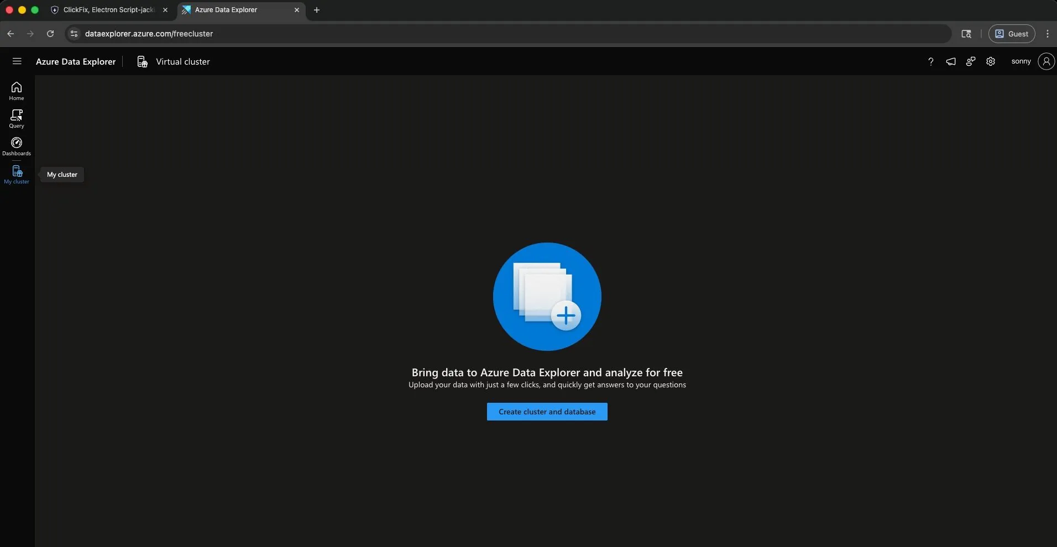Screen dimensions: 1057x547
Task: Go to Home in the sidebar
Action: click(x=17, y=91)
